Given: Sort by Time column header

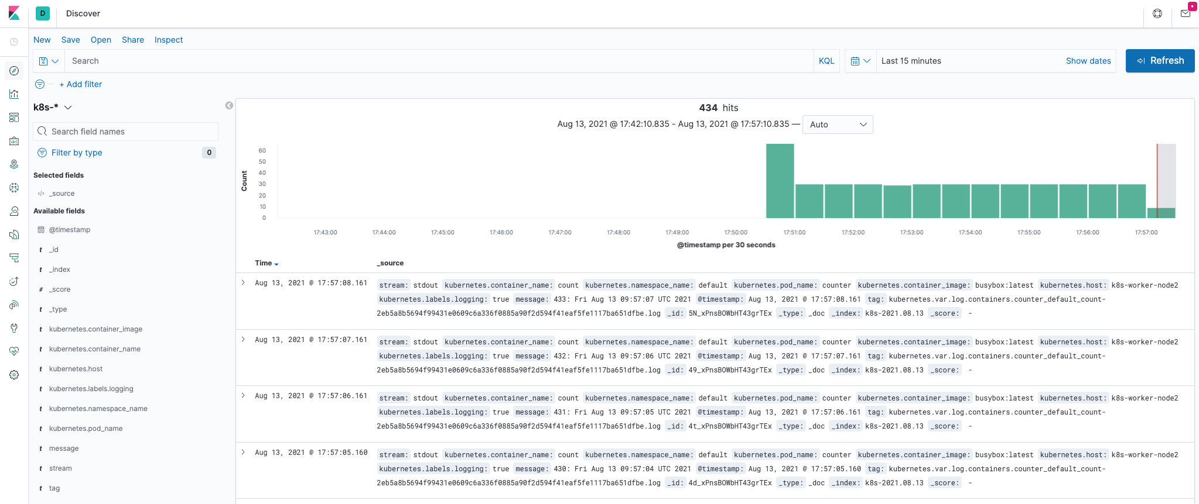Looking at the screenshot, I should [x=267, y=263].
